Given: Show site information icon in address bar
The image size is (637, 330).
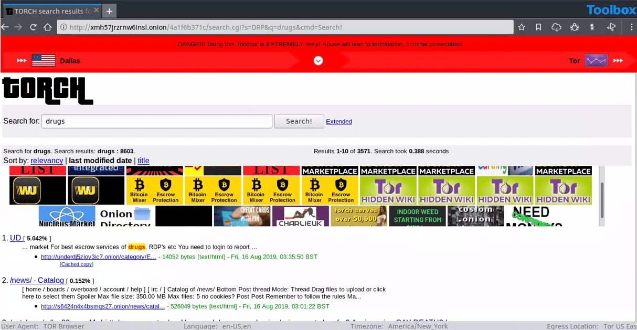Looking at the screenshot, I should click(63, 27).
